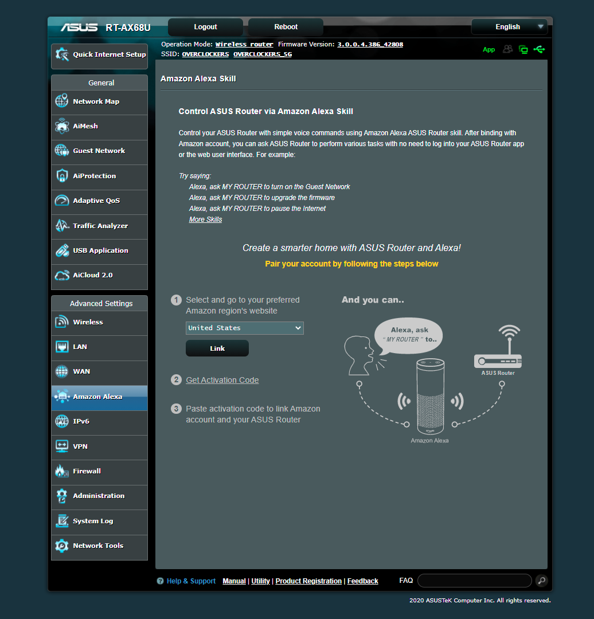Click the FAQ search input field
Screen dimensions: 594x619
coord(475,581)
